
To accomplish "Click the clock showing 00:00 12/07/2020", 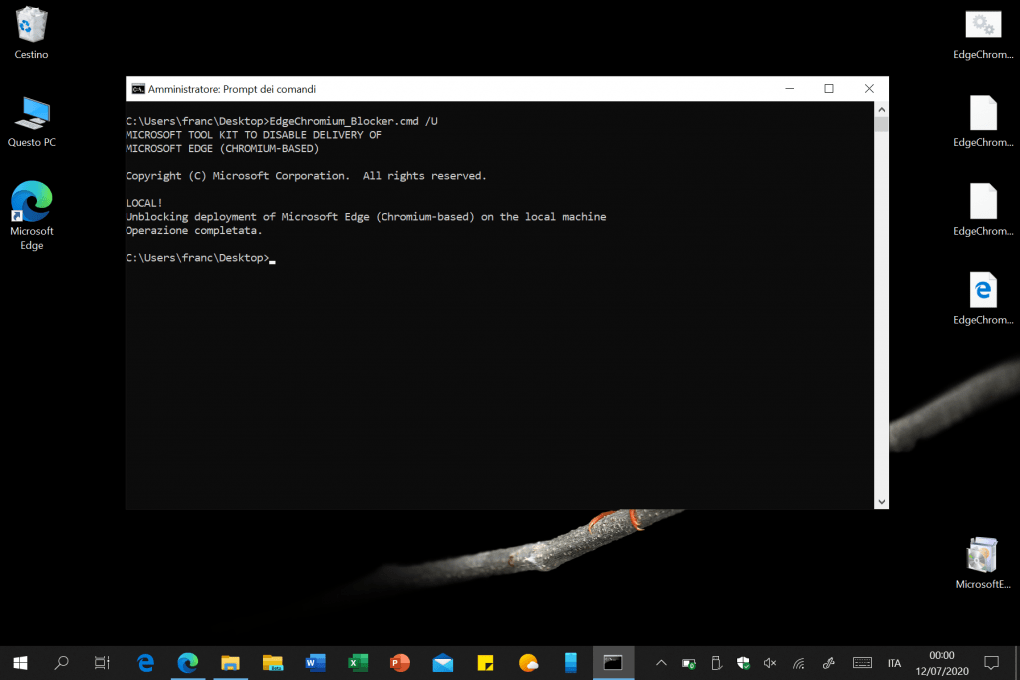I will coord(941,662).
